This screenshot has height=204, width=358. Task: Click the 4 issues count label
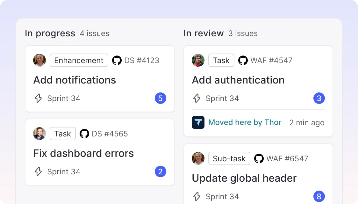95,33
